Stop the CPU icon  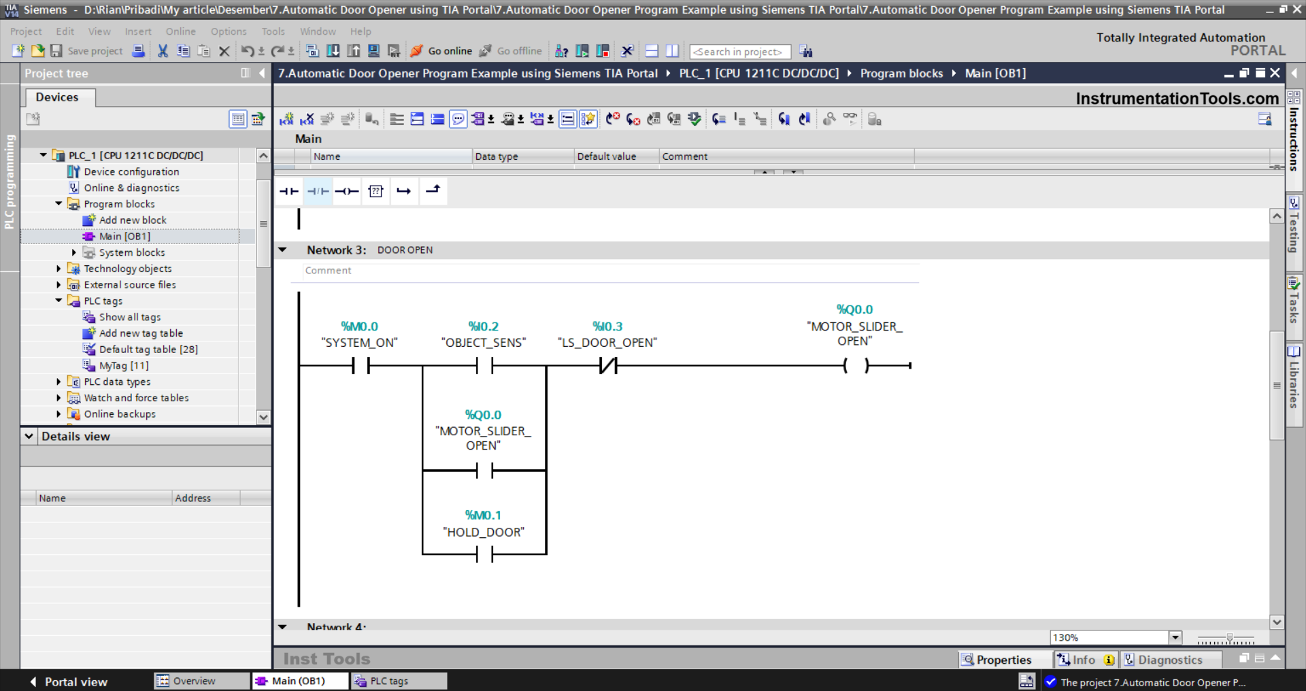click(603, 51)
